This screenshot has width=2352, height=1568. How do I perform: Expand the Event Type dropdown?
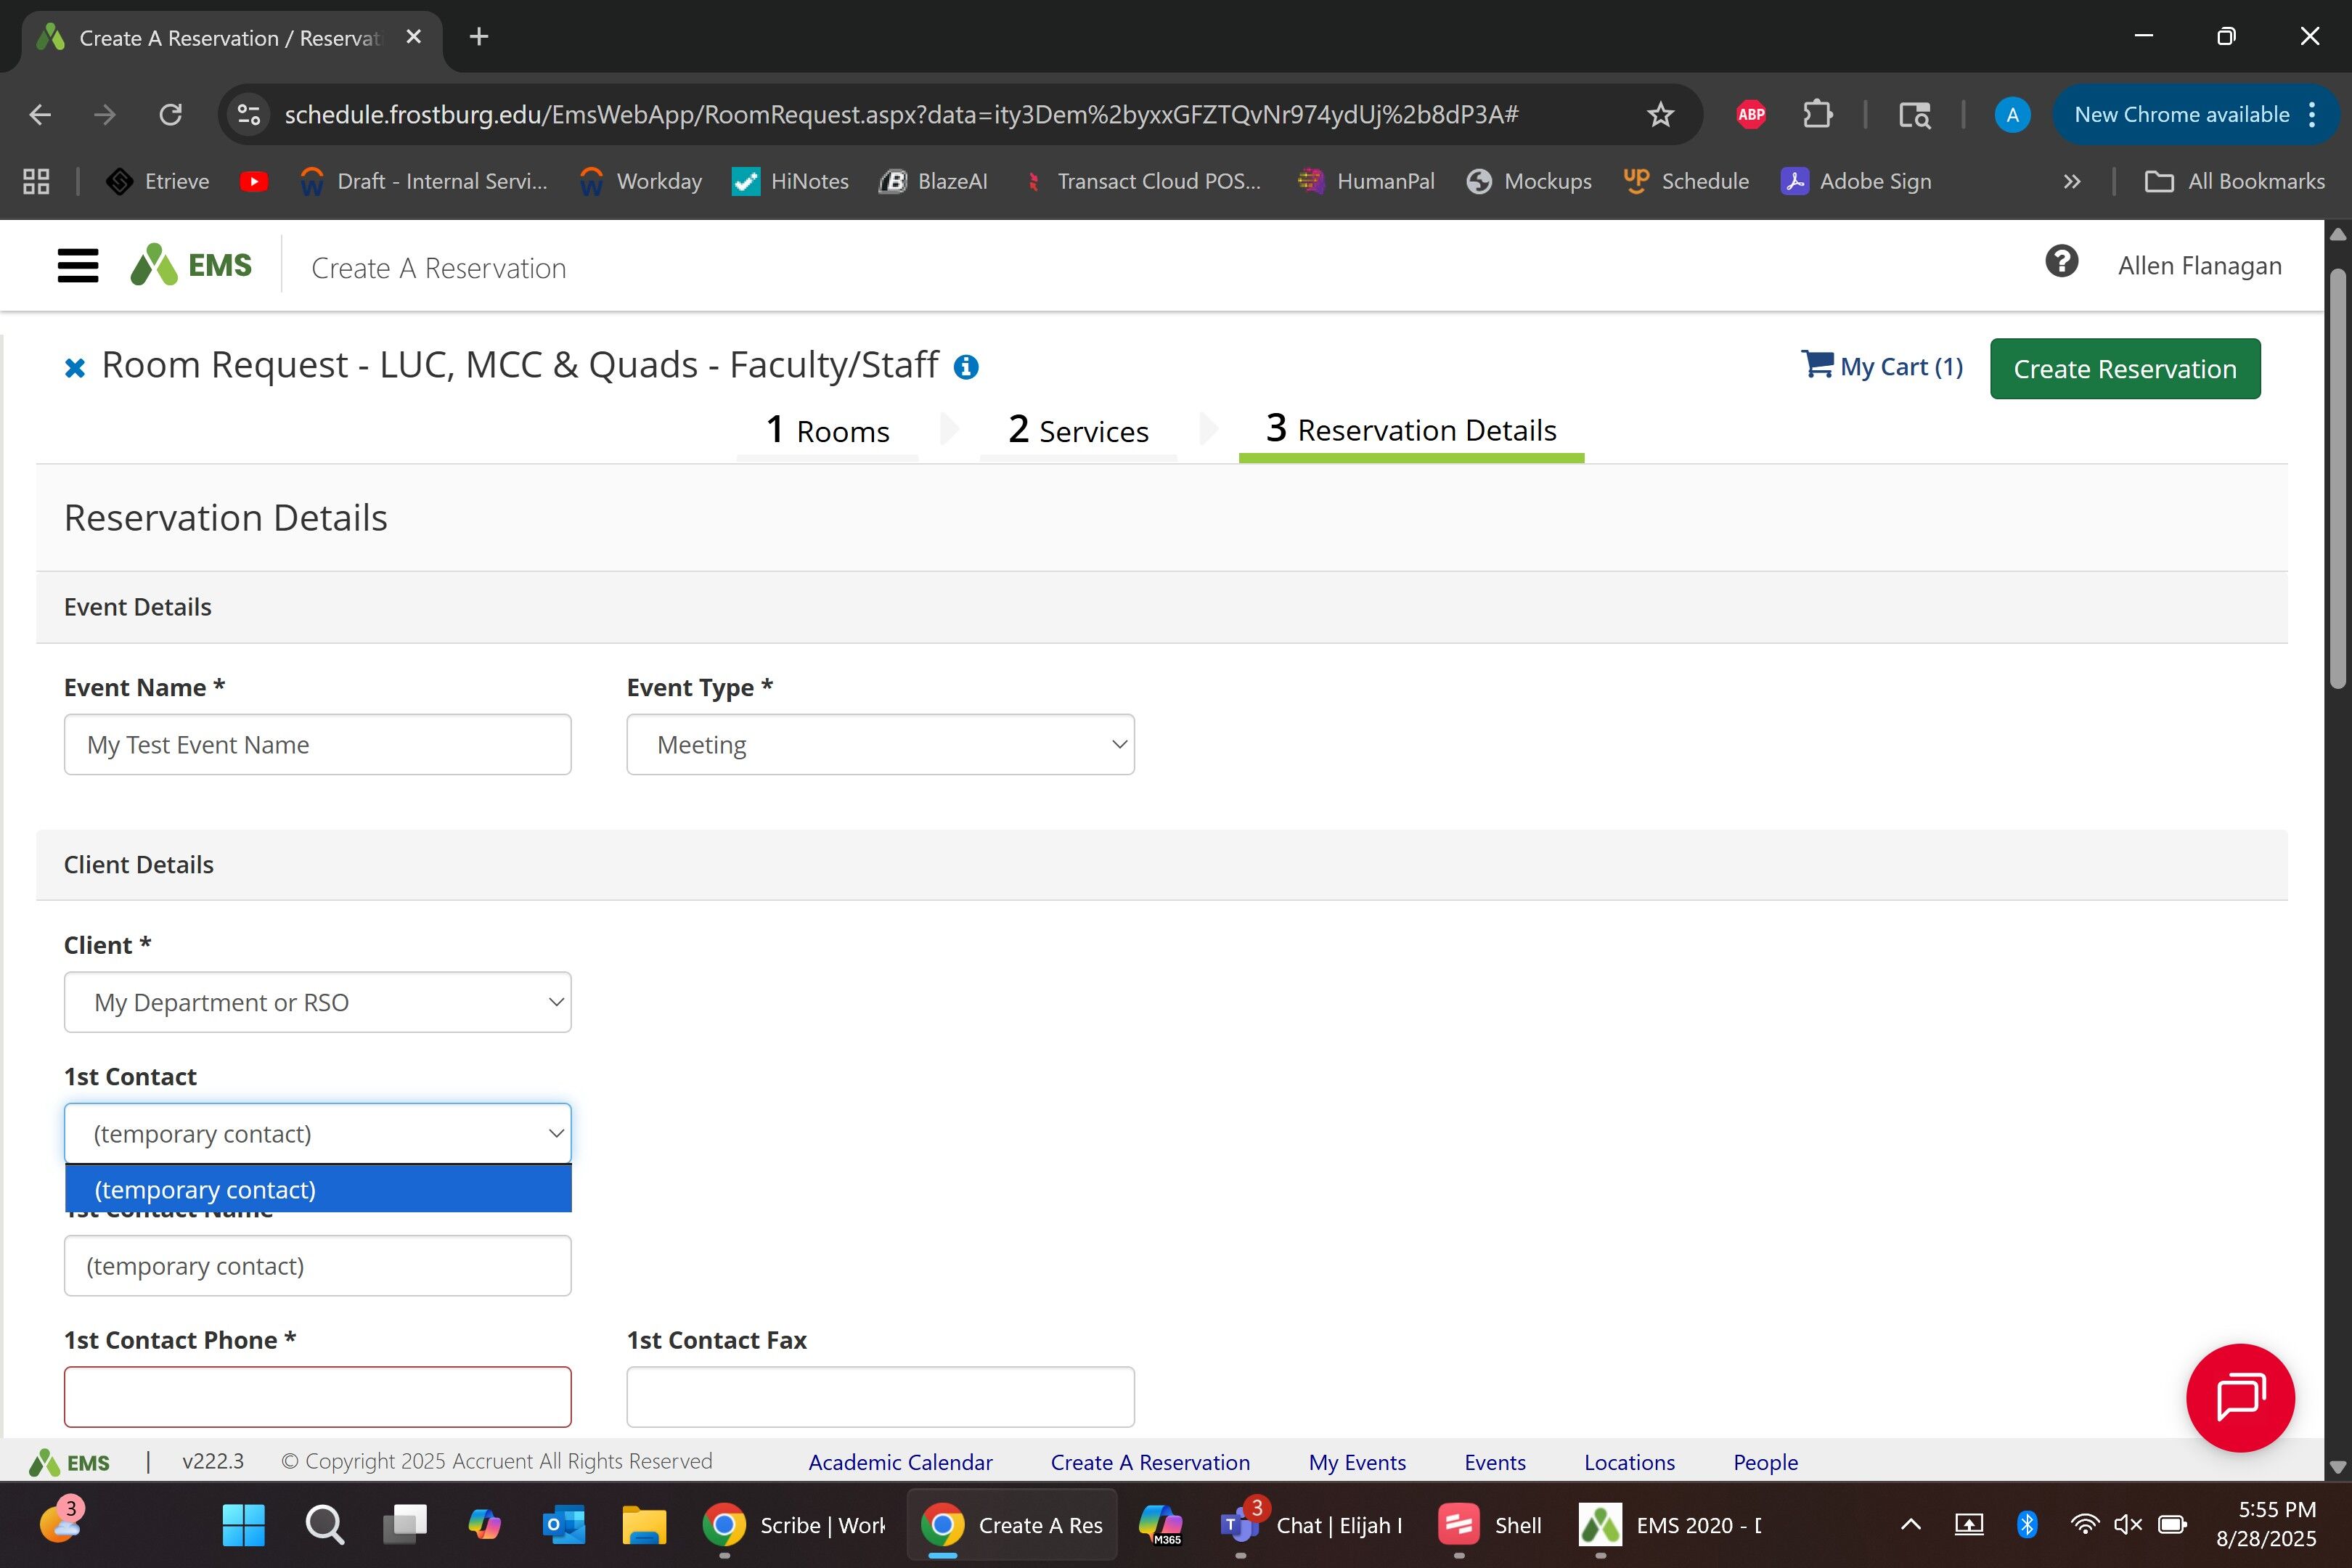880,745
